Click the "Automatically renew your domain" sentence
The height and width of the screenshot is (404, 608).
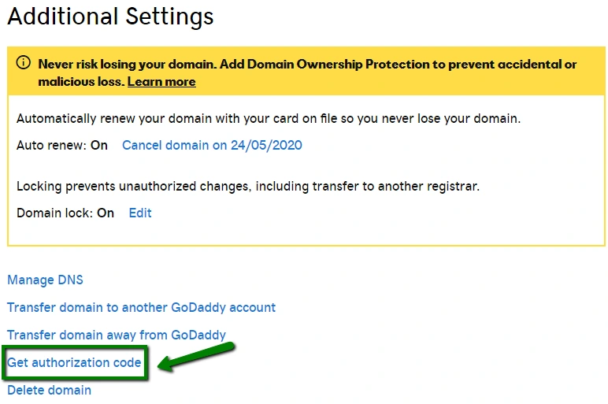pos(268,119)
